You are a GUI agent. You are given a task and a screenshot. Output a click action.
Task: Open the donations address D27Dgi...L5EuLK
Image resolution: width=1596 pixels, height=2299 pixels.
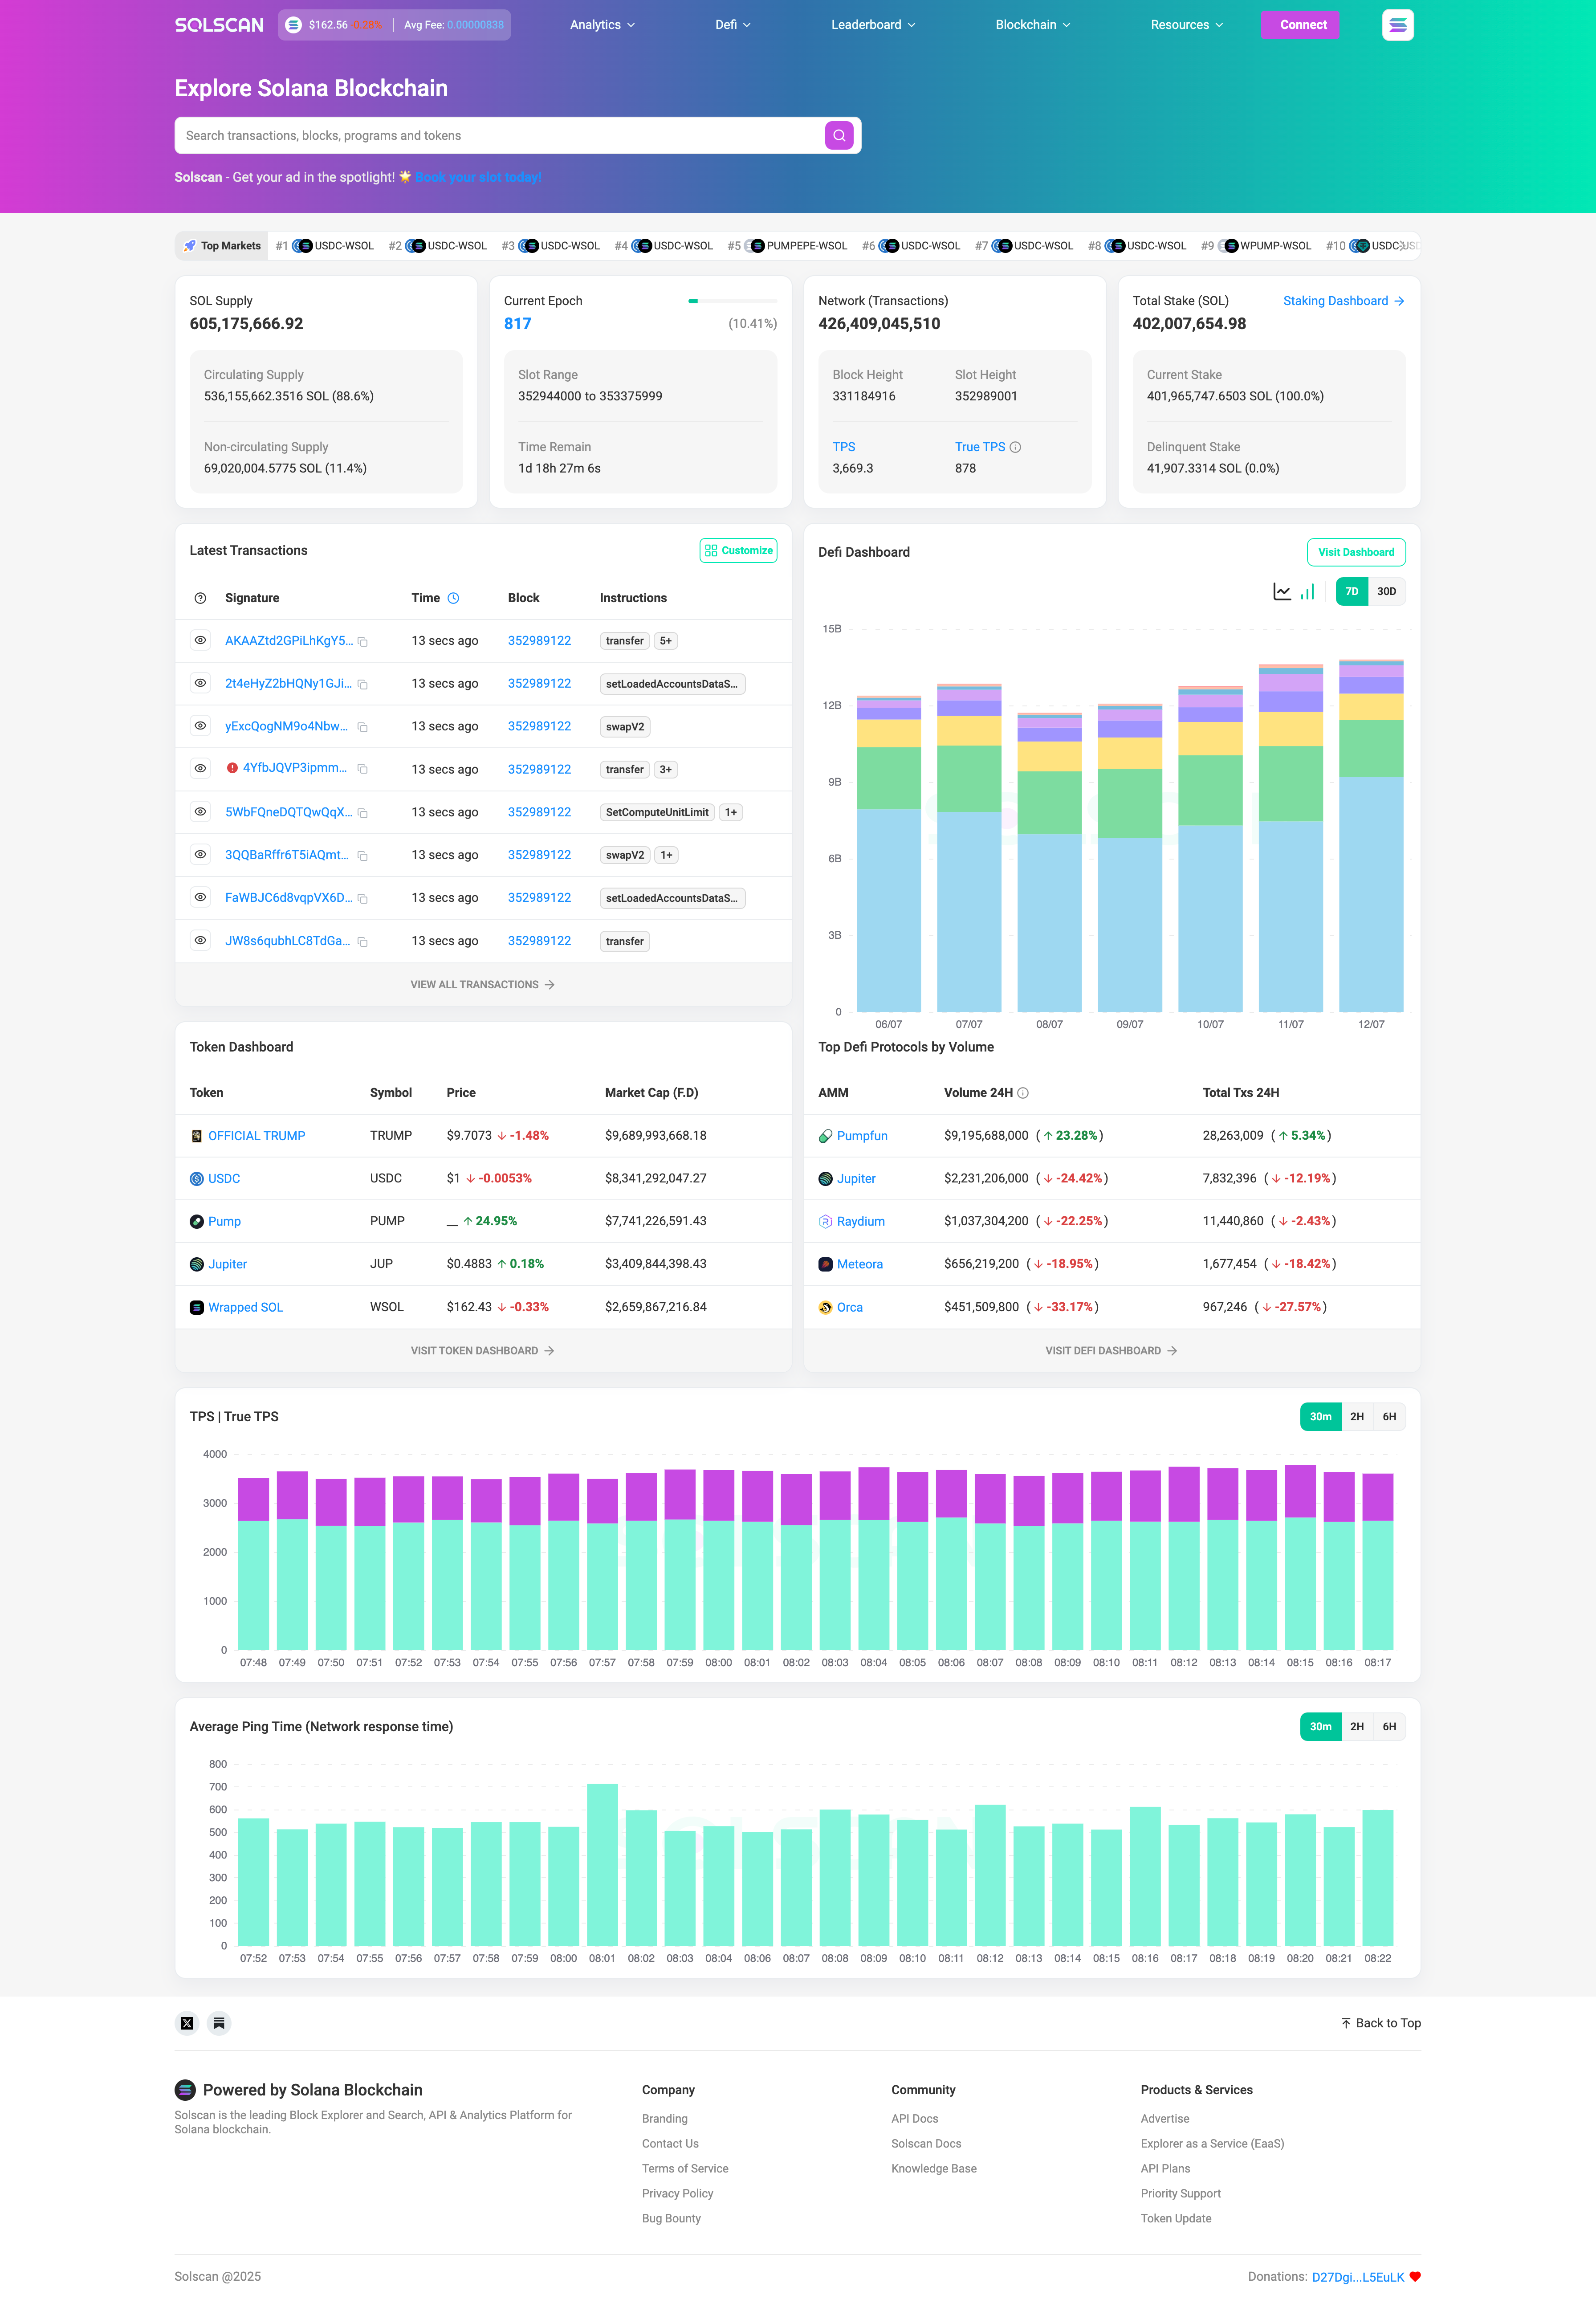click(1358, 2277)
